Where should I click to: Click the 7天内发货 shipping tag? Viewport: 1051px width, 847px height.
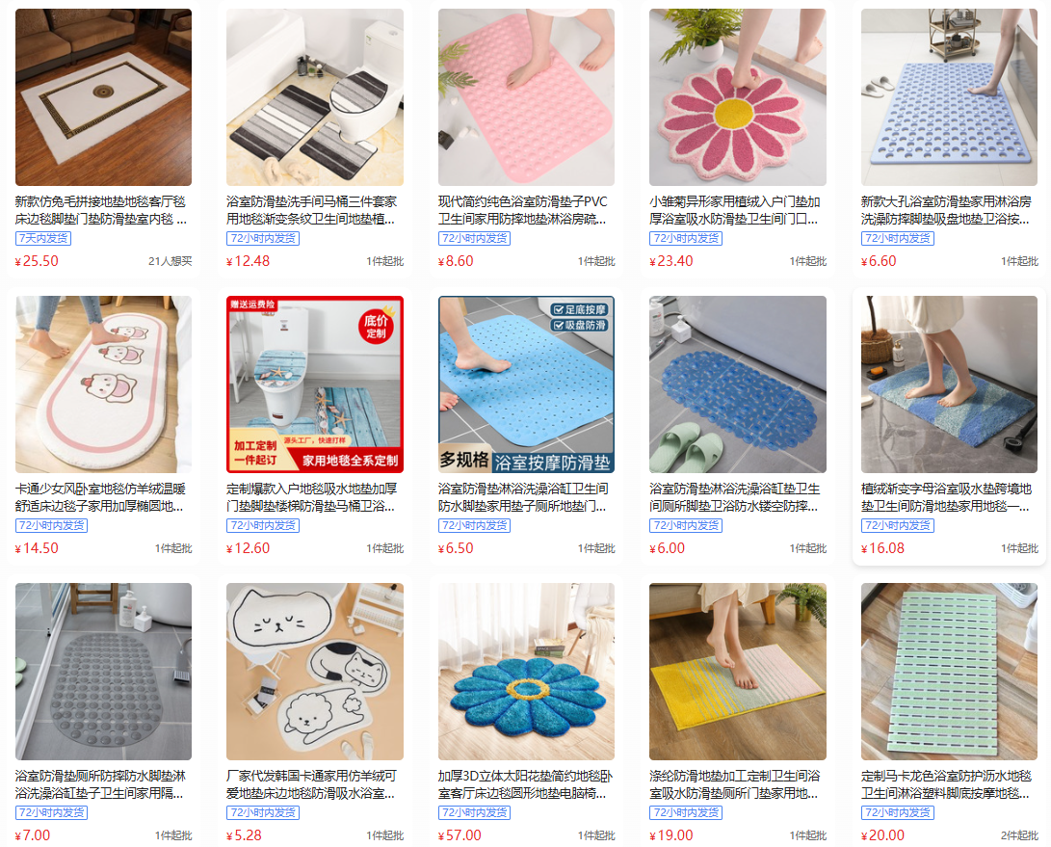pyautogui.click(x=43, y=238)
